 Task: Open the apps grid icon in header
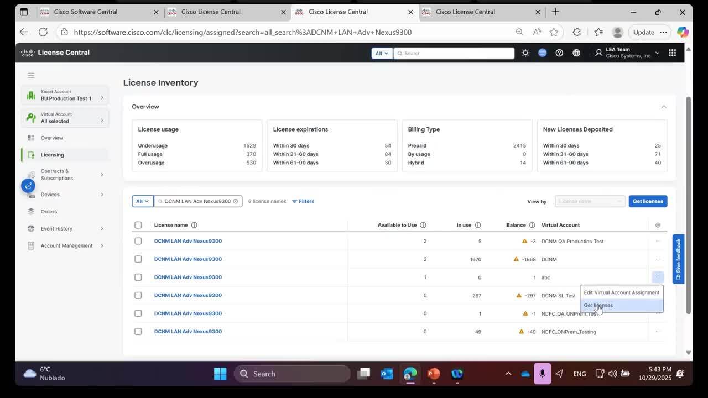click(672, 53)
